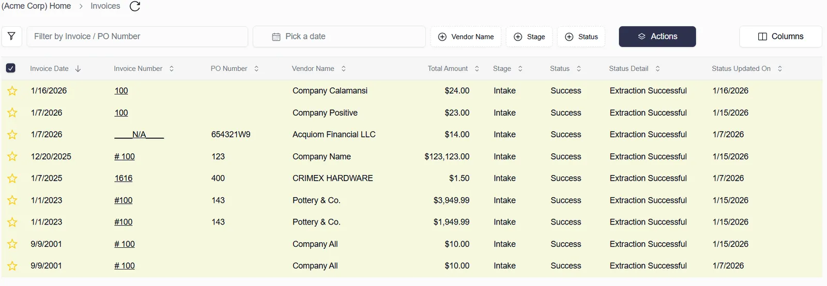Open invoice # 100 in Company All row updated 1/7/2026
This screenshot has height=286, width=827.
point(125,266)
